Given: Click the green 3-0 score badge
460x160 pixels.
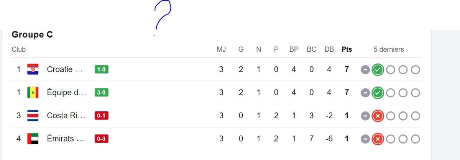Looking at the screenshot, I should (x=102, y=93).
